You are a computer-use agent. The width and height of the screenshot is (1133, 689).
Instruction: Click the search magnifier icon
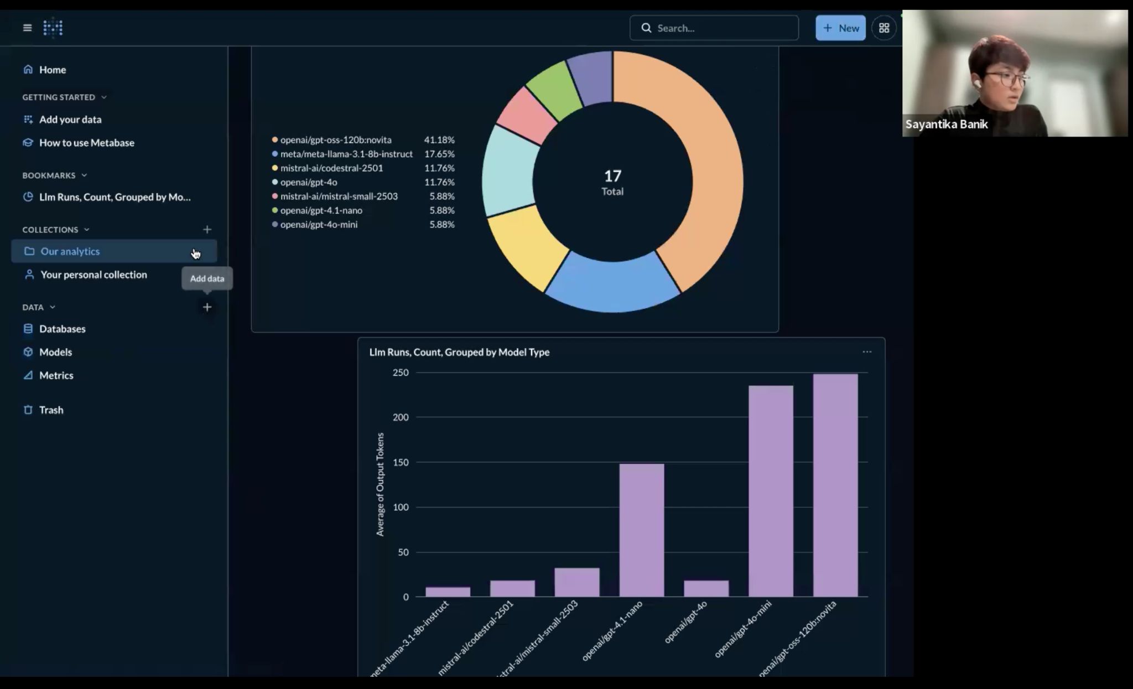click(646, 28)
